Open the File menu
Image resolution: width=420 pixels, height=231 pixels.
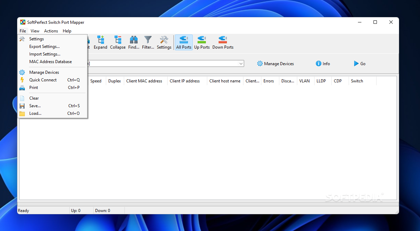click(23, 31)
